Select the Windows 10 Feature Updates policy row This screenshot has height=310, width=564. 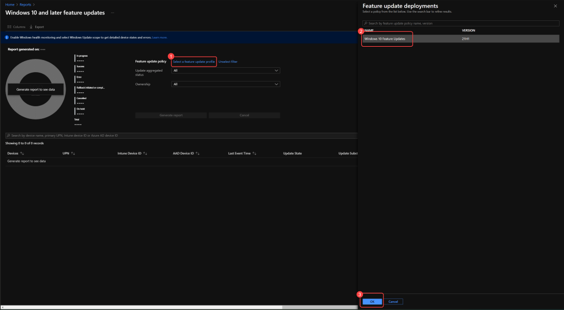click(x=386, y=39)
